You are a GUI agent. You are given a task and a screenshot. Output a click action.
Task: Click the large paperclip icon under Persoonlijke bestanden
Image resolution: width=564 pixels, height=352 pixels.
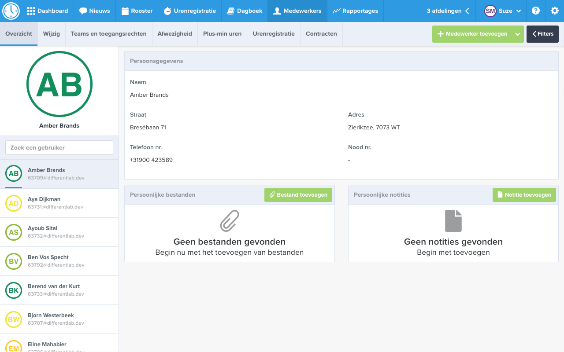click(230, 221)
